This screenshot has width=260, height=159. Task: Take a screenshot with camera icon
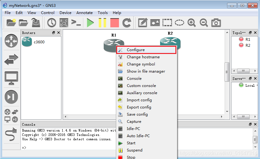pos(216,23)
